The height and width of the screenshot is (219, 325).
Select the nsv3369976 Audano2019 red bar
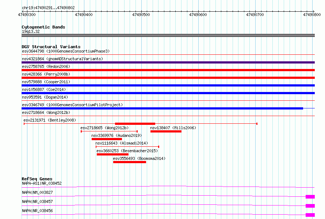coord(107,139)
